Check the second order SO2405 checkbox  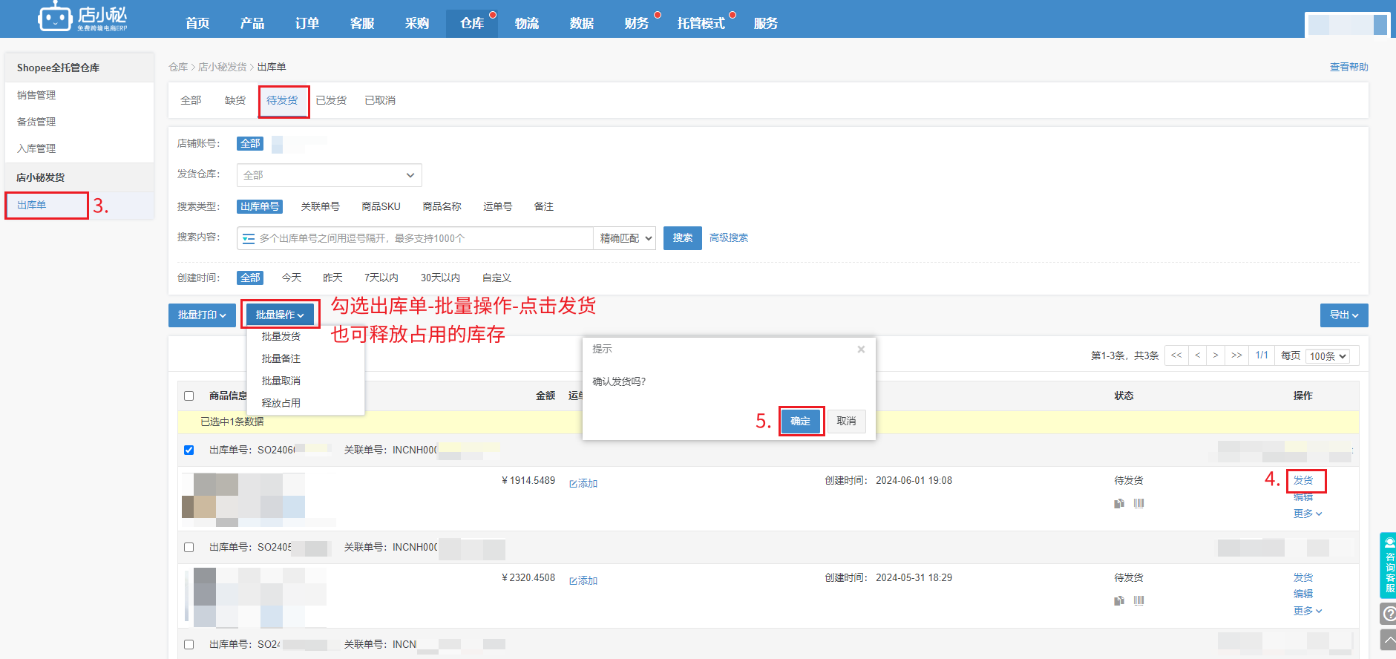tap(189, 548)
